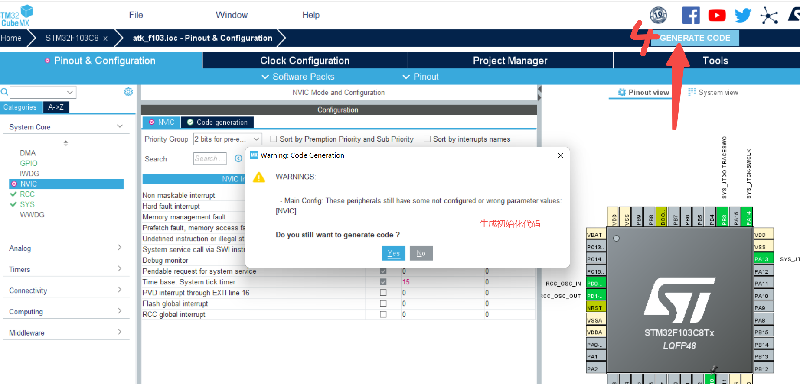
Task: Click the GENERATE CODE button
Action: [x=695, y=38]
